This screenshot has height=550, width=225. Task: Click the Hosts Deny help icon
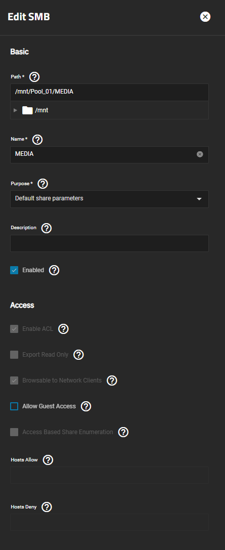pos(47,507)
